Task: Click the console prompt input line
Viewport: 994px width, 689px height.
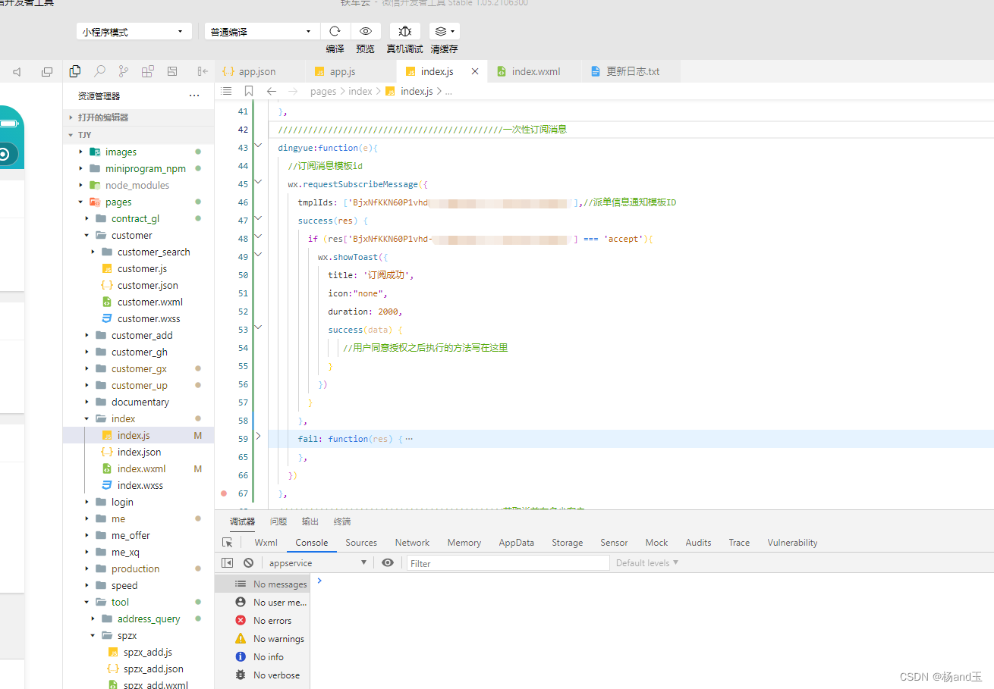Action: tap(653, 581)
